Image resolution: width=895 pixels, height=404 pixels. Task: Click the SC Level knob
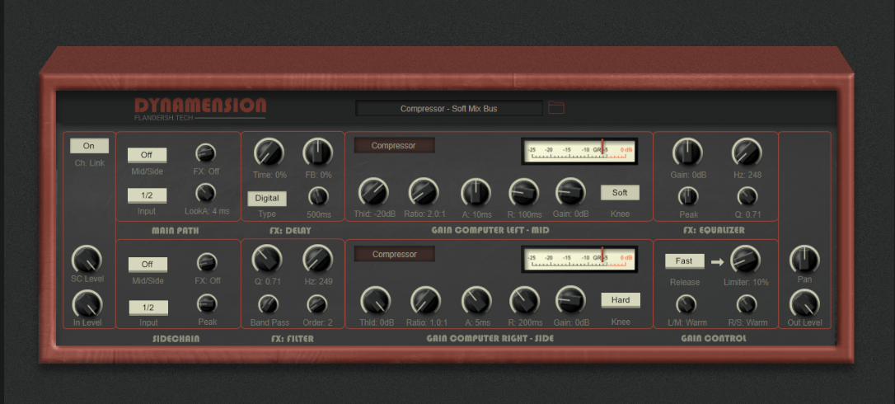tap(87, 260)
